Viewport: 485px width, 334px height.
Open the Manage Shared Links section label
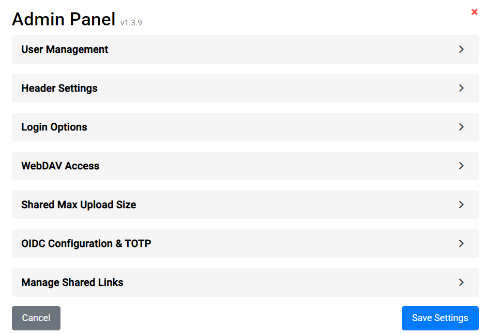coord(72,283)
